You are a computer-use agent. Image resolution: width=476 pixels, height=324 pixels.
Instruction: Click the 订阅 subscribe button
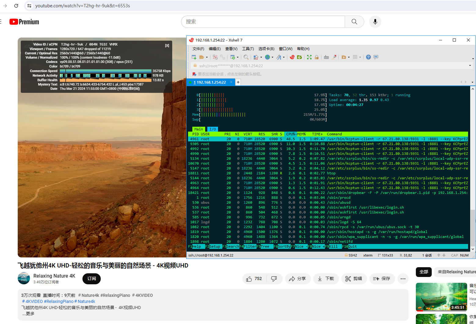[x=92, y=278]
